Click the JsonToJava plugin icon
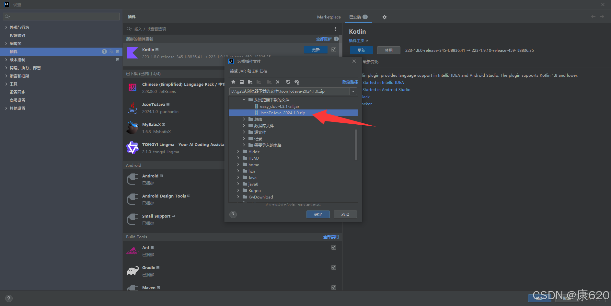The height and width of the screenshot is (306, 611). (132, 108)
